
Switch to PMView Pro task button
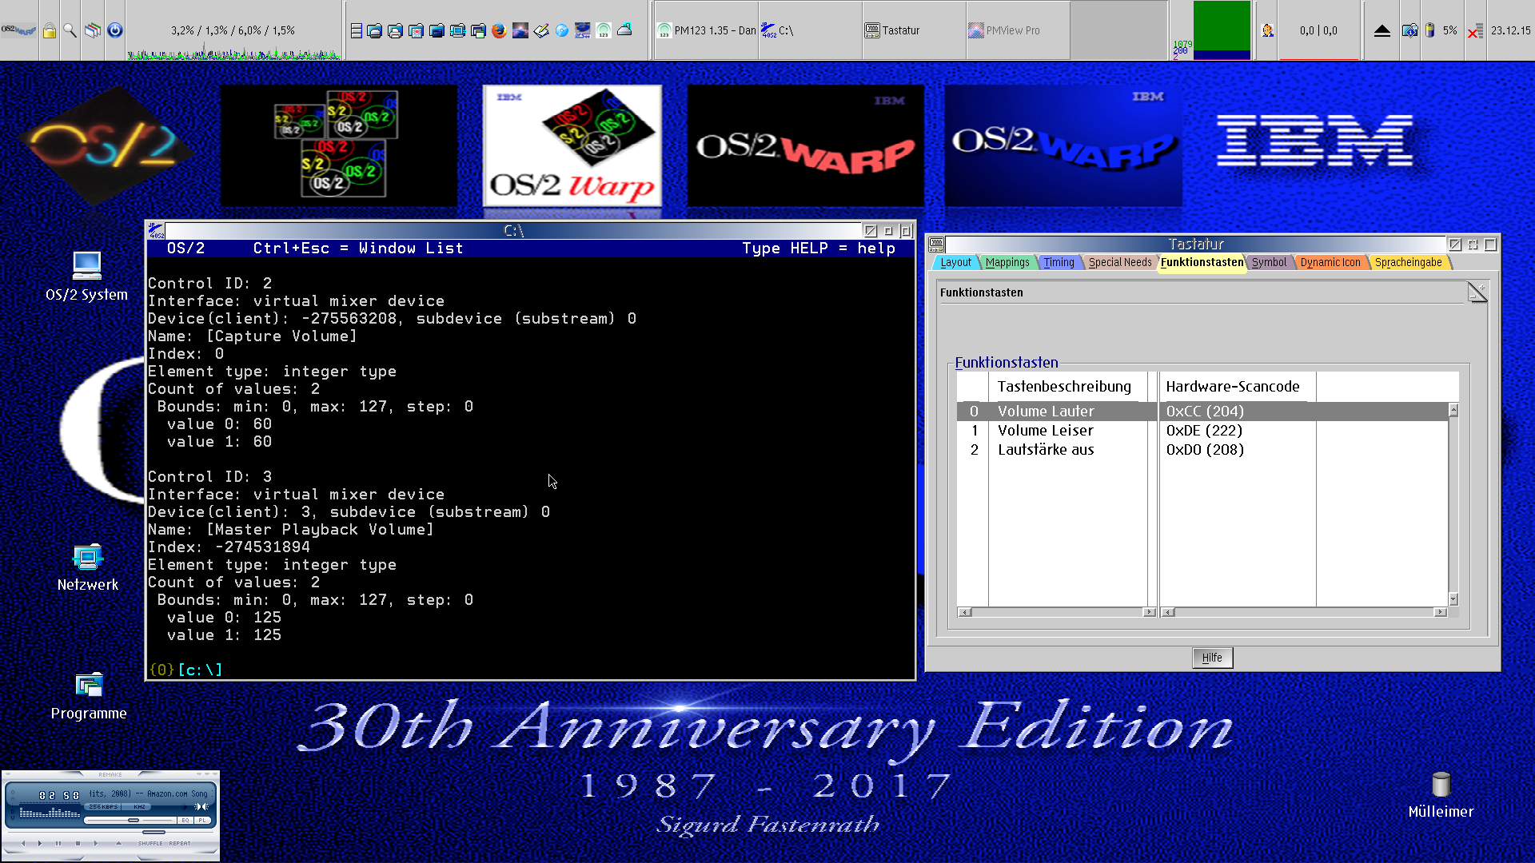[1018, 30]
